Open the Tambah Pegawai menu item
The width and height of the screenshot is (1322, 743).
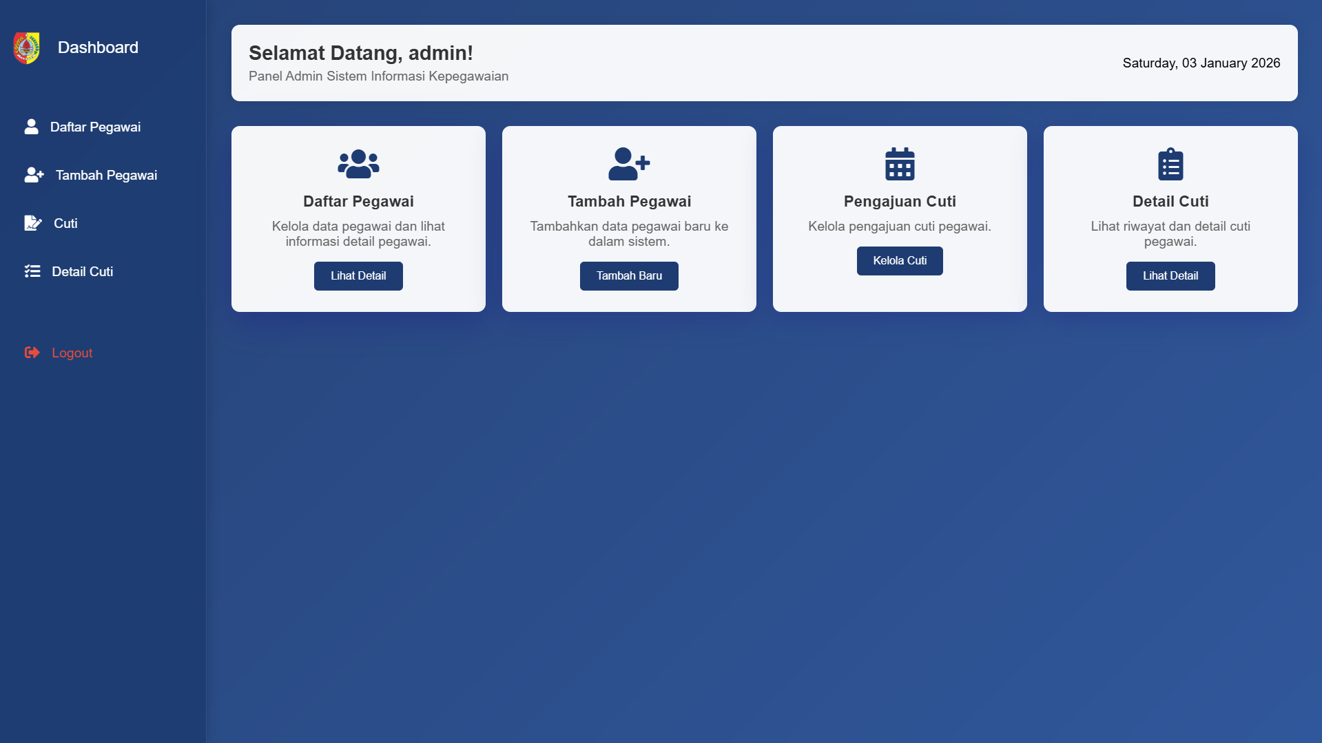(x=105, y=175)
